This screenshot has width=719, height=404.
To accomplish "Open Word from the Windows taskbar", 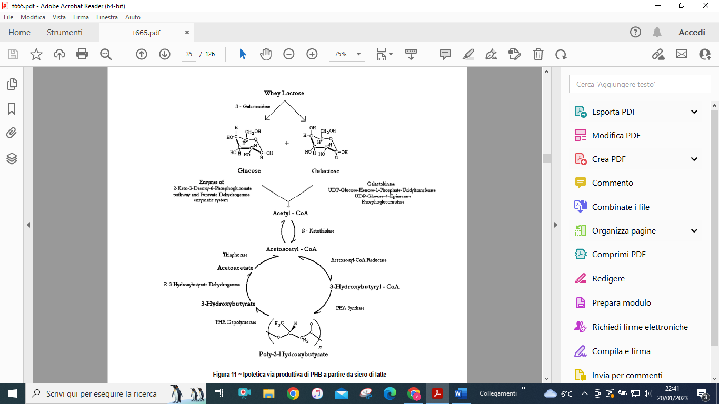I will [x=461, y=393].
